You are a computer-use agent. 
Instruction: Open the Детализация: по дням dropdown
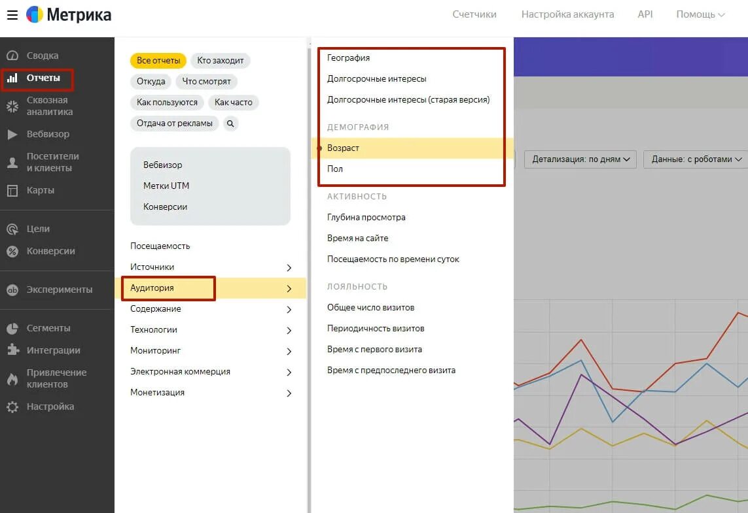(580, 159)
